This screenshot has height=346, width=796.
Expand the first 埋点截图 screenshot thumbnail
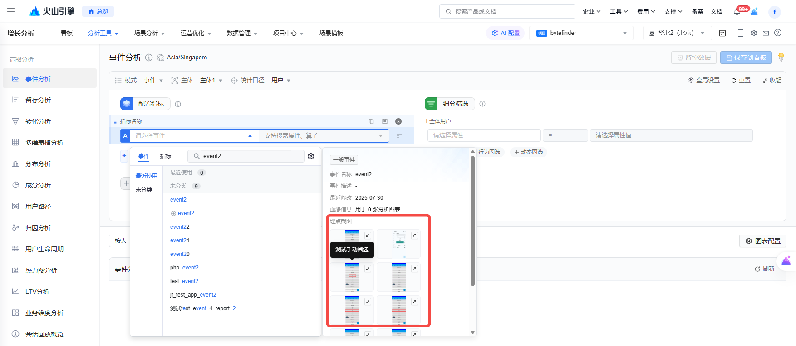368,235
